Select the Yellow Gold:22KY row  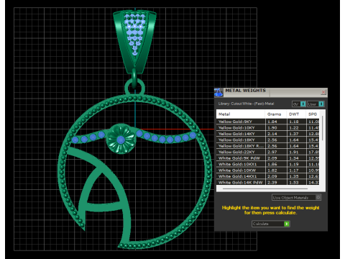click(x=267, y=152)
